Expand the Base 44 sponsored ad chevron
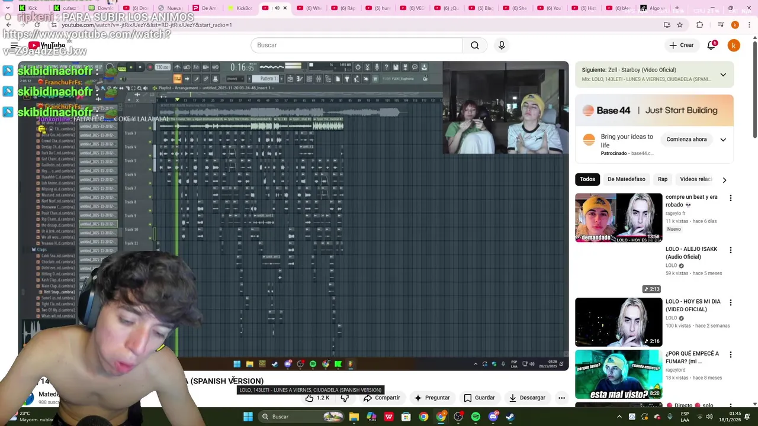Viewport: 758px width, 426px height. (723, 140)
